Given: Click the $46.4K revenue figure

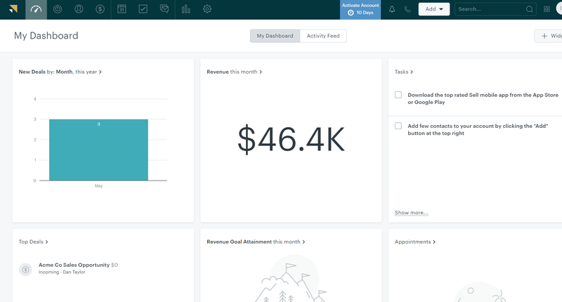Looking at the screenshot, I should tap(291, 140).
